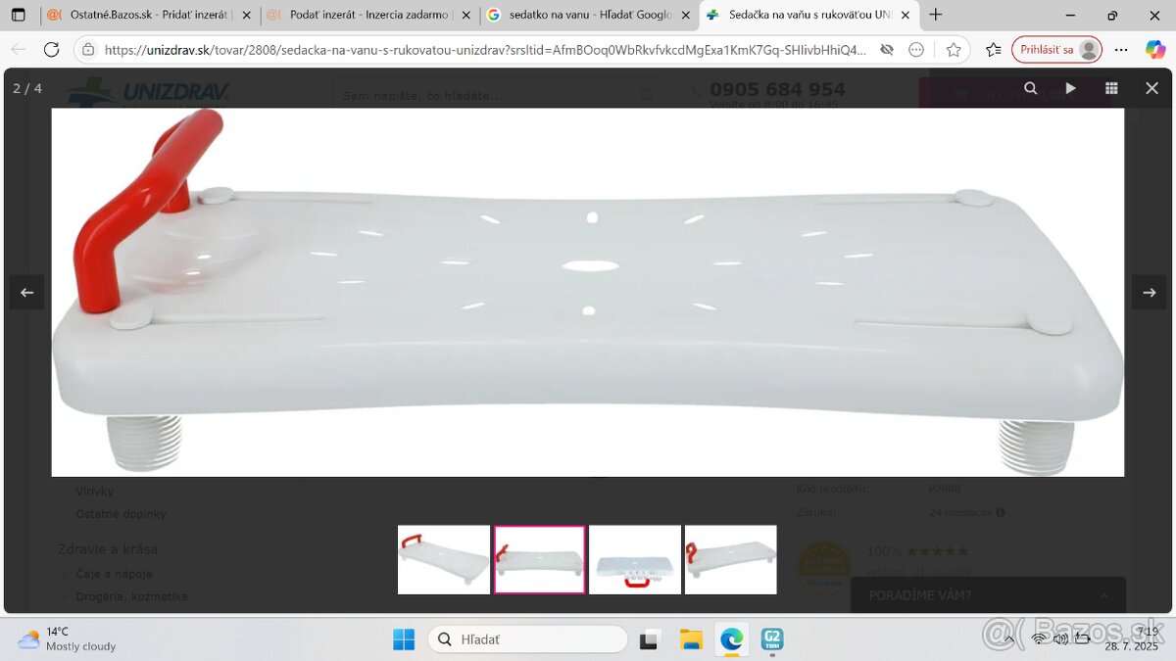Open File Explorer from the taskbar

(691, 639)
